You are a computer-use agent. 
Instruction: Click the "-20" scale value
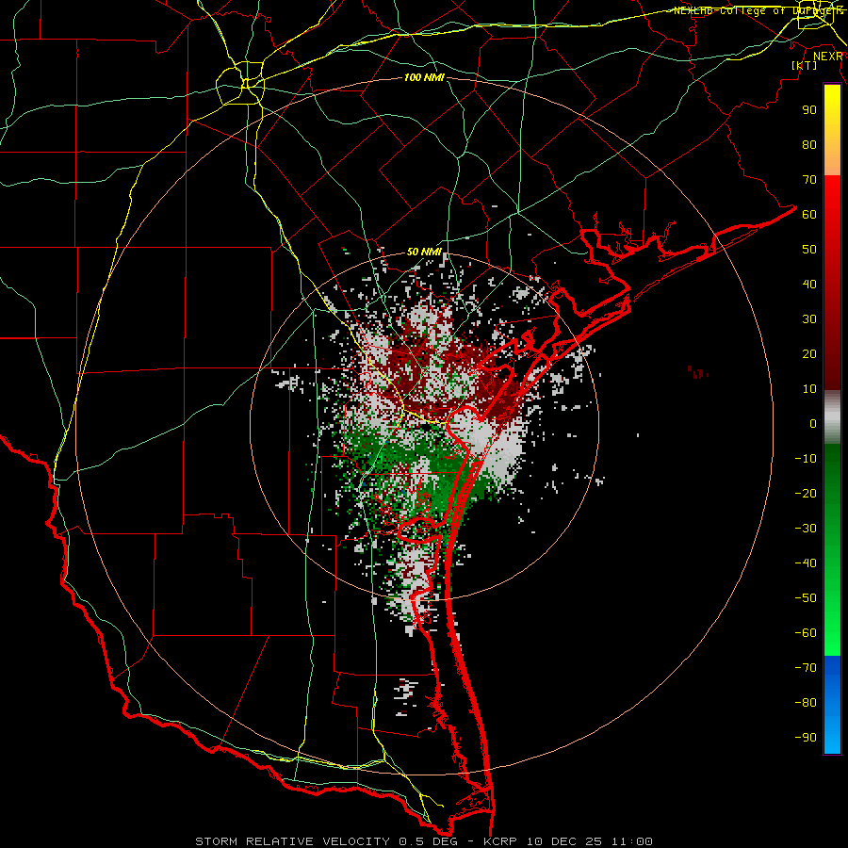[x=806, y=493]
